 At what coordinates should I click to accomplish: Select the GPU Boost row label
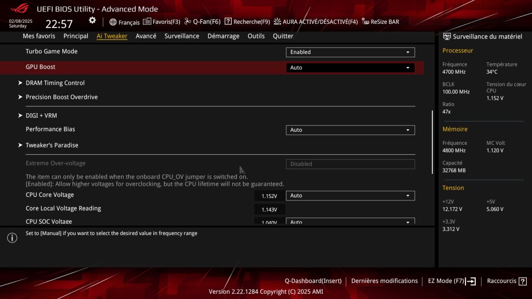click(41, 67)
